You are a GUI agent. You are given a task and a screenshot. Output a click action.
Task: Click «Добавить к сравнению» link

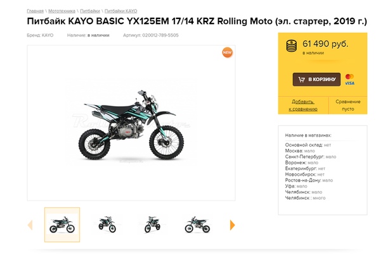pyautogui.click(x=302, y=105)
